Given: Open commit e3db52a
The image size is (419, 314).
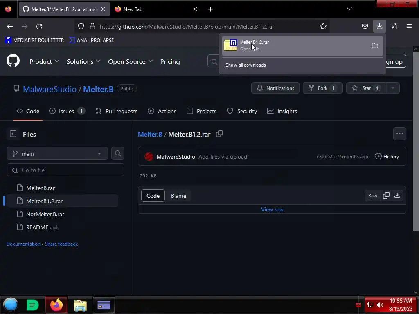Looking at the screenshot, I should (325, 157).
